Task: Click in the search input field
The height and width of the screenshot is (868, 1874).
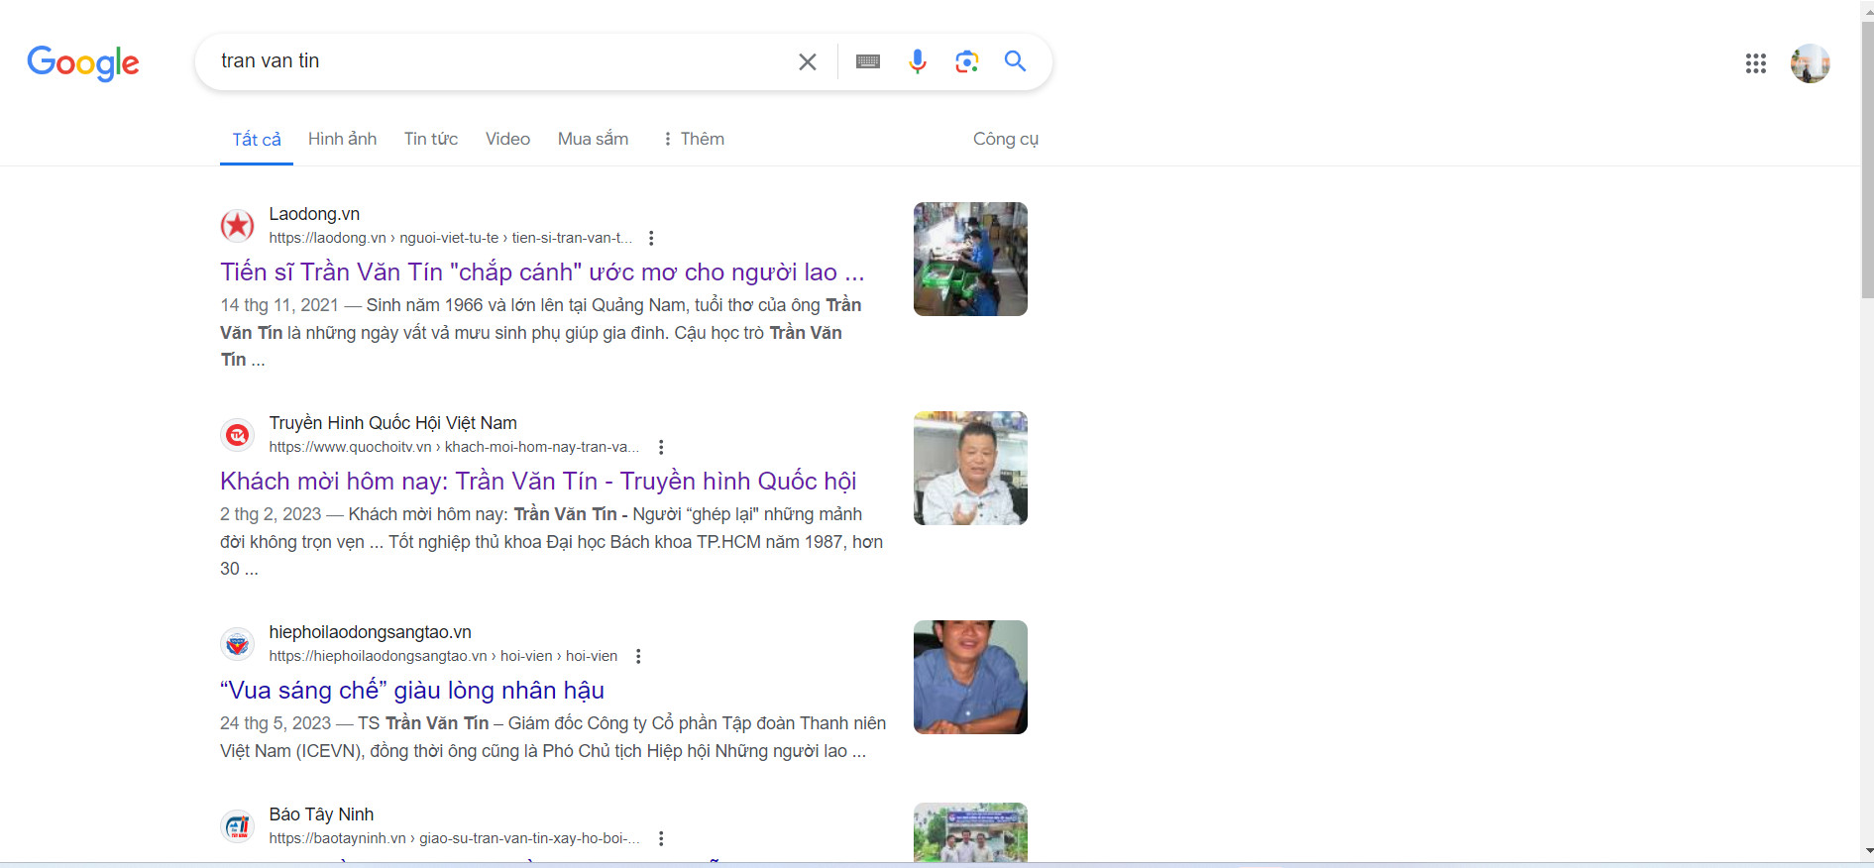Action: (x=496, y=61)
